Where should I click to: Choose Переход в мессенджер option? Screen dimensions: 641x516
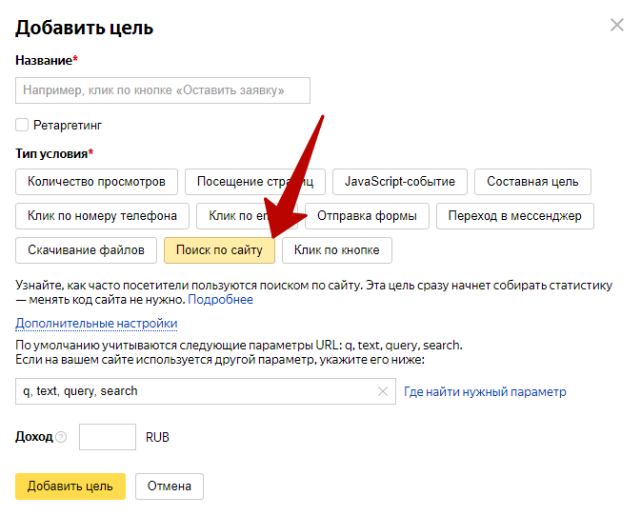[514, 216]
